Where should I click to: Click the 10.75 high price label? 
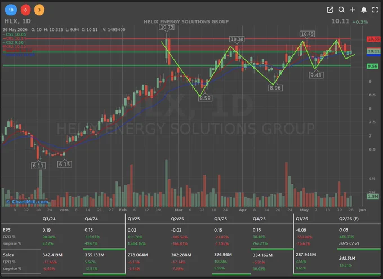pyautogui.click(x=167, y=27)
